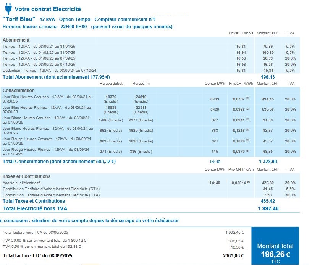Click the Consommation section header
The image size is (309, 265).
[x=18, y=90]
